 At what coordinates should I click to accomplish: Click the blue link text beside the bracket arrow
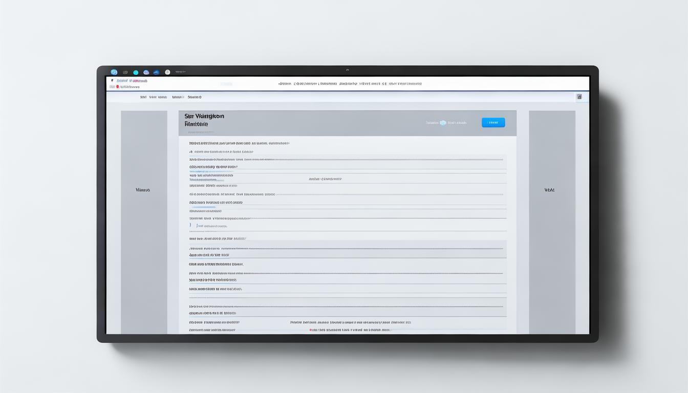pyautogui.click(x=212, y=226)
